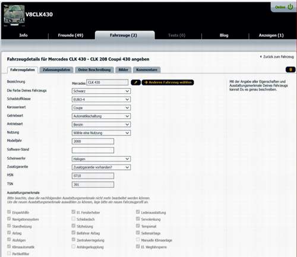Click the TSN input field
The width and height of the screenshot is (297, 257).
click(93, 185)
